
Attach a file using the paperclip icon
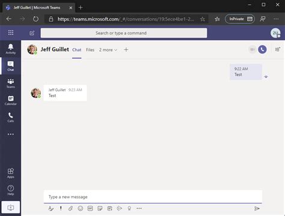coord(70,208)
